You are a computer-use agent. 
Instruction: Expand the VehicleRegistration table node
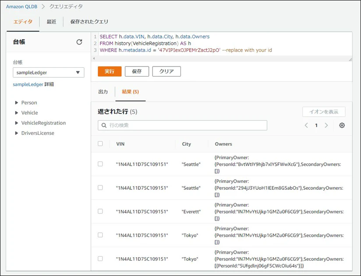[16, 123]
